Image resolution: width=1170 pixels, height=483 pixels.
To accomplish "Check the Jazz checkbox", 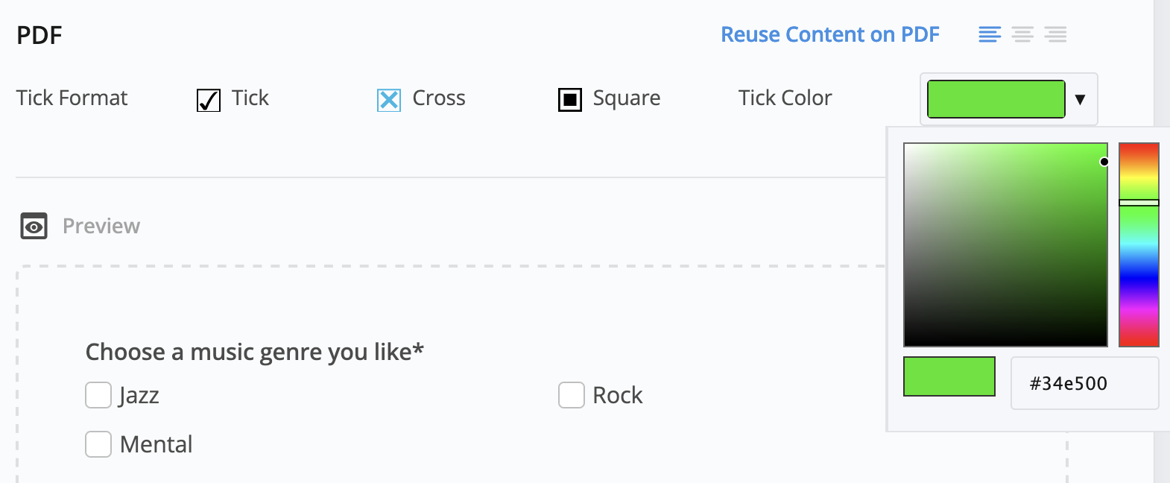I will click(x=98, y=395).
